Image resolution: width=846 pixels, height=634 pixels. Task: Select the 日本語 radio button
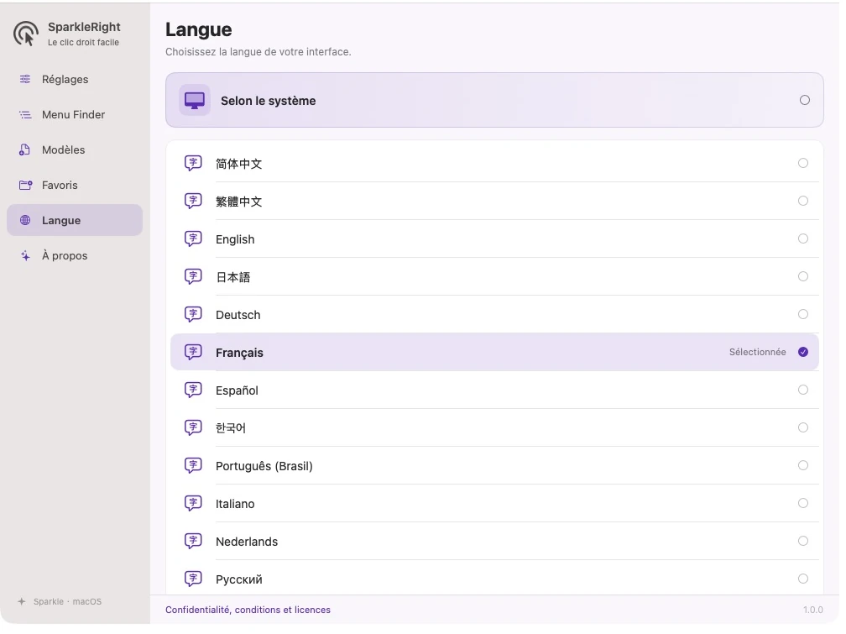pyautogui.click(x=803, y=276)
